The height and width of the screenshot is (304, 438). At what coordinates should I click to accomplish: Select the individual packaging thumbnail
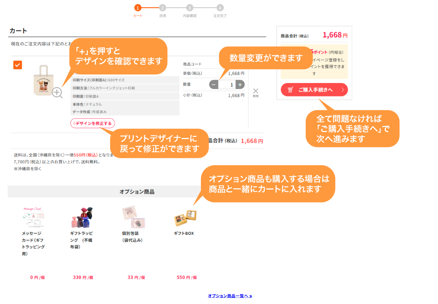point(133,217)
